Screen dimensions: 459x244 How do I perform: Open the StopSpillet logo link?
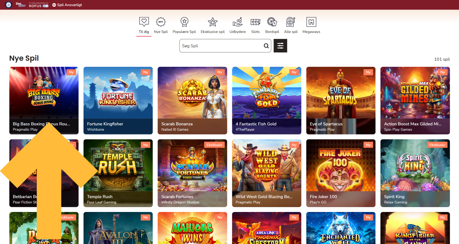coord(21,5)
